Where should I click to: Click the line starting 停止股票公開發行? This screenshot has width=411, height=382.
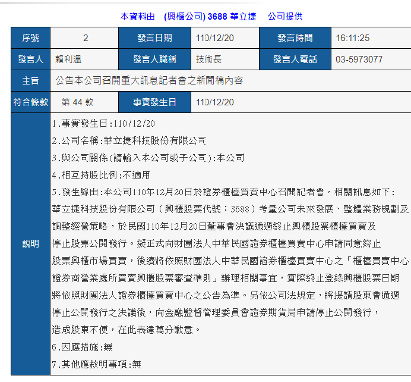216,243
